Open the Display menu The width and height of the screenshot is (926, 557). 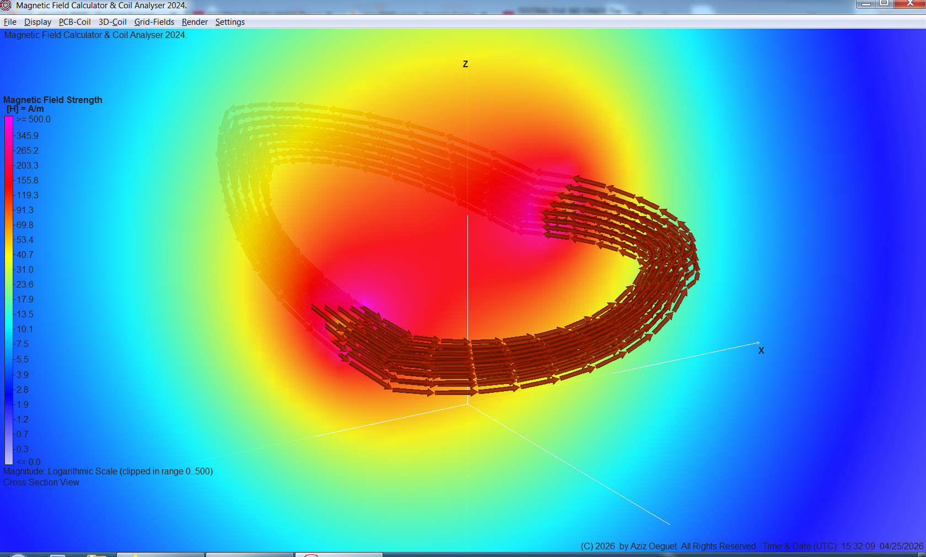coord(37,22)
